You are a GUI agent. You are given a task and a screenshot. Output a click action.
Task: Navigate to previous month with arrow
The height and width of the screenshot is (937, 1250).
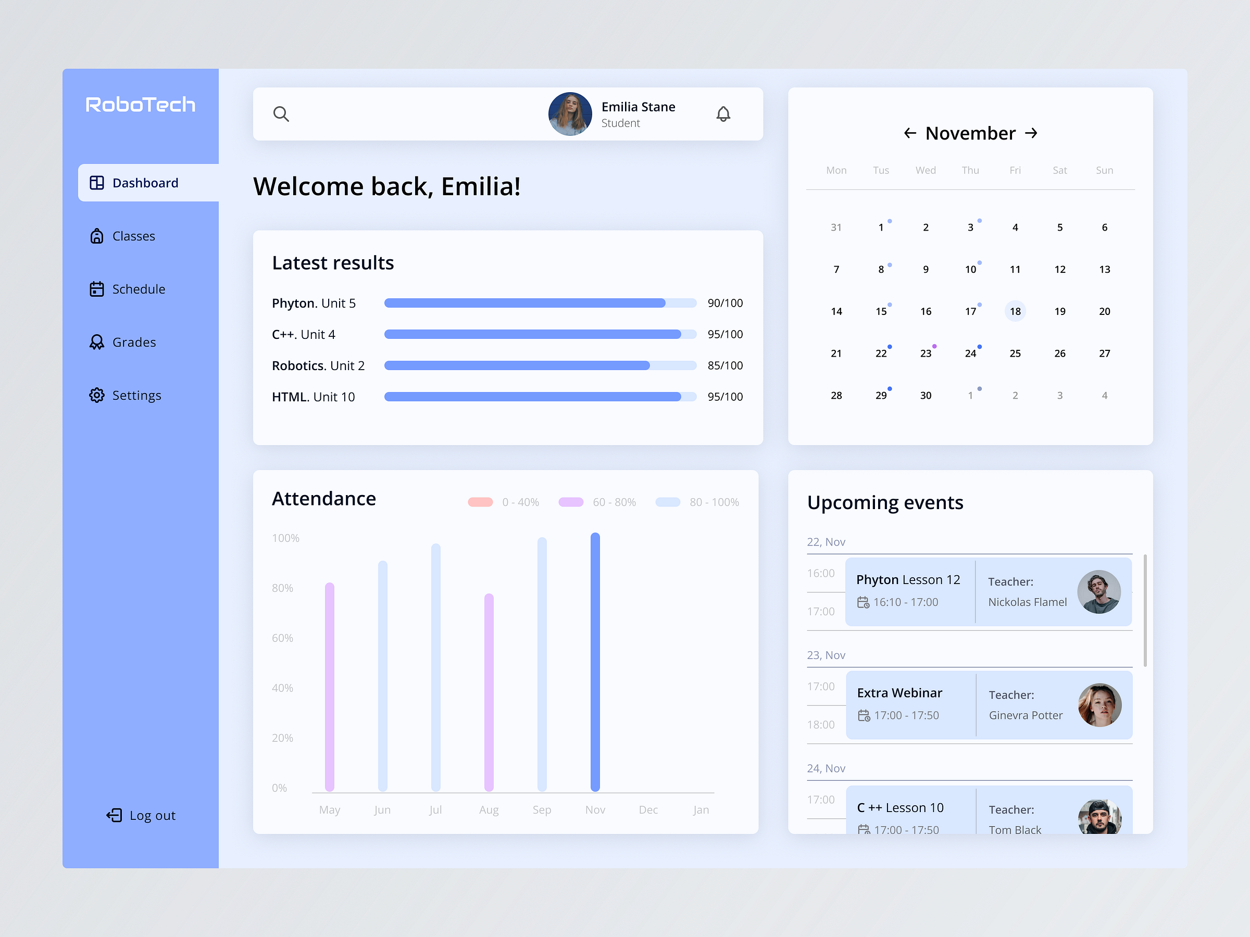point(907,133)
